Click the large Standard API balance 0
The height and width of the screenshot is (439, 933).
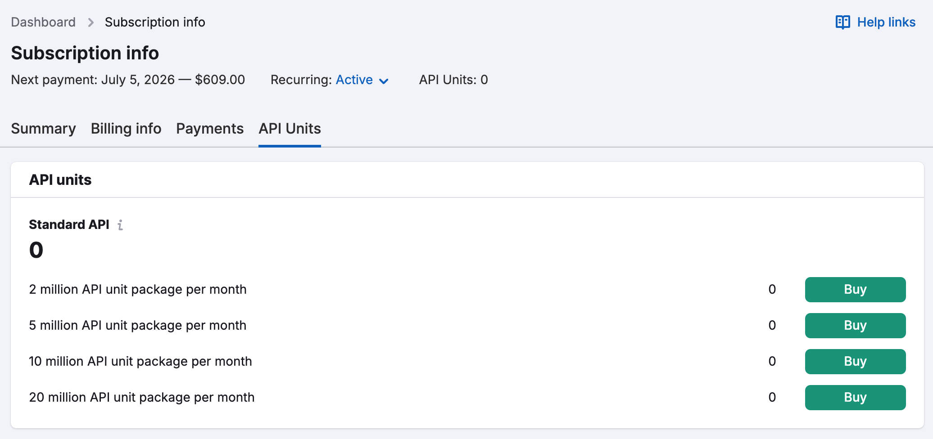click(x=36, y=250)
